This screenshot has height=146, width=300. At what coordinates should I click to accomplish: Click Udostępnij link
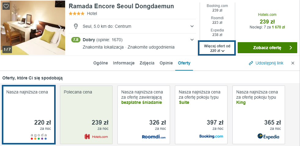tap(269, 63)
